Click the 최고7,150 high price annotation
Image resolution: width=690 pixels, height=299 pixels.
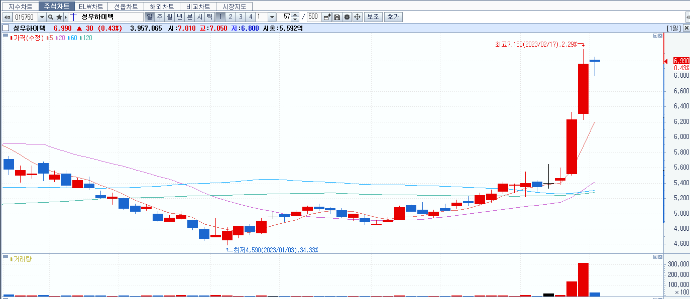[537, 45]
